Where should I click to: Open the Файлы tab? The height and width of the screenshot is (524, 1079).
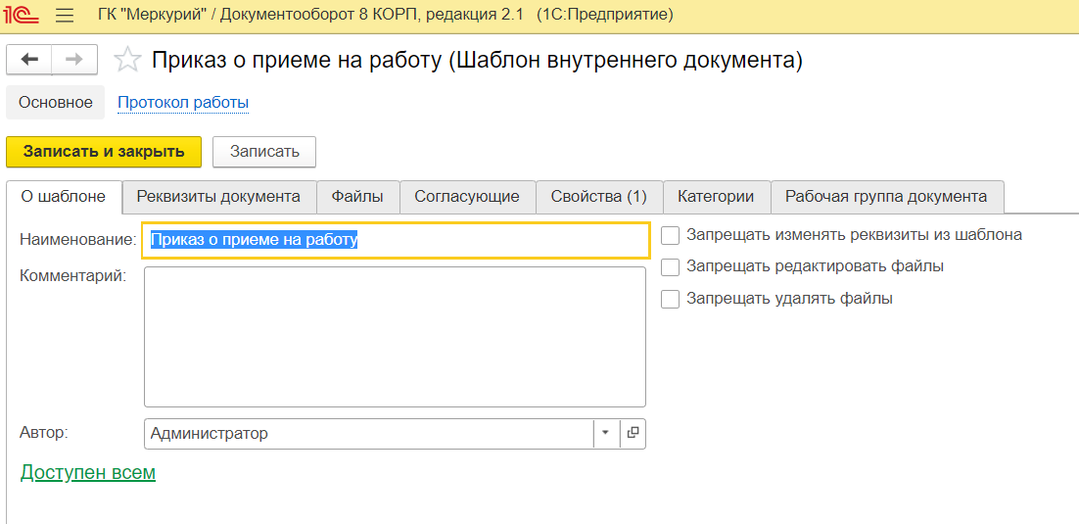coord(357,197)
